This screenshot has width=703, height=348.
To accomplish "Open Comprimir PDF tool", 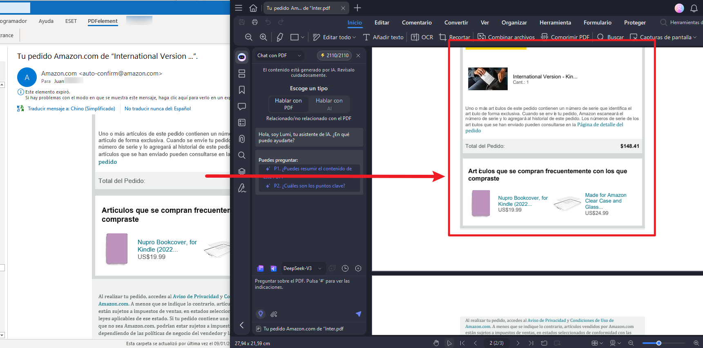I will pos(565,37).
